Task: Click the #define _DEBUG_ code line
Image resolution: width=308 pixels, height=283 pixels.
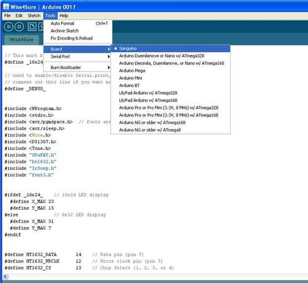Action: pos(25,89)
